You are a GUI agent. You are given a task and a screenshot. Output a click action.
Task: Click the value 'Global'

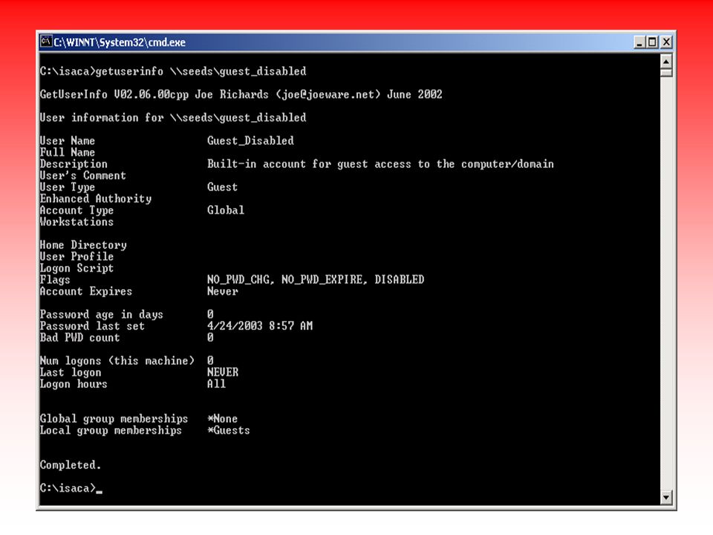(226, 210)
